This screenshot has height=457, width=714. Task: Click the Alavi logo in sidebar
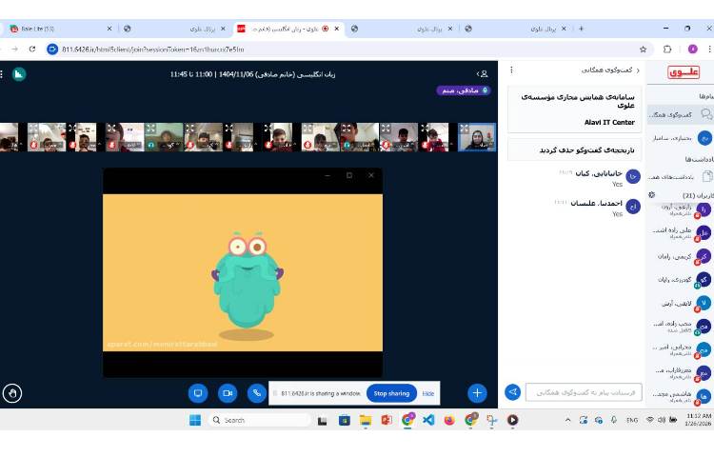point(684,72)
